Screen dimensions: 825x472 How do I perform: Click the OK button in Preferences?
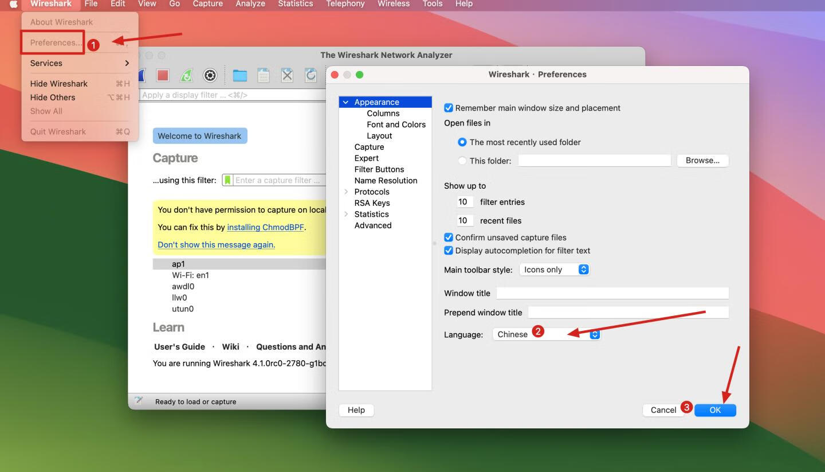[x=715, y=410]
